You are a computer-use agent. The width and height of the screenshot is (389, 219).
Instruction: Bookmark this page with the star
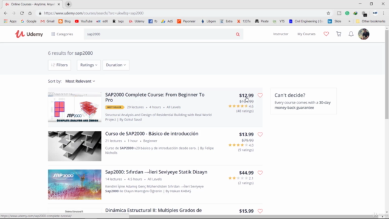[x=328, y=13]
